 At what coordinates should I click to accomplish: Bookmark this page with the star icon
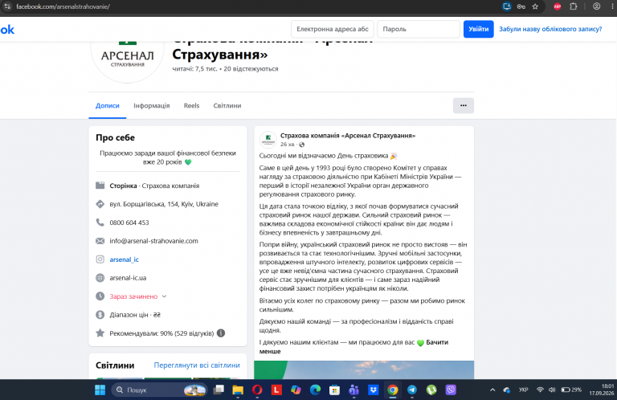click(535, 6)
